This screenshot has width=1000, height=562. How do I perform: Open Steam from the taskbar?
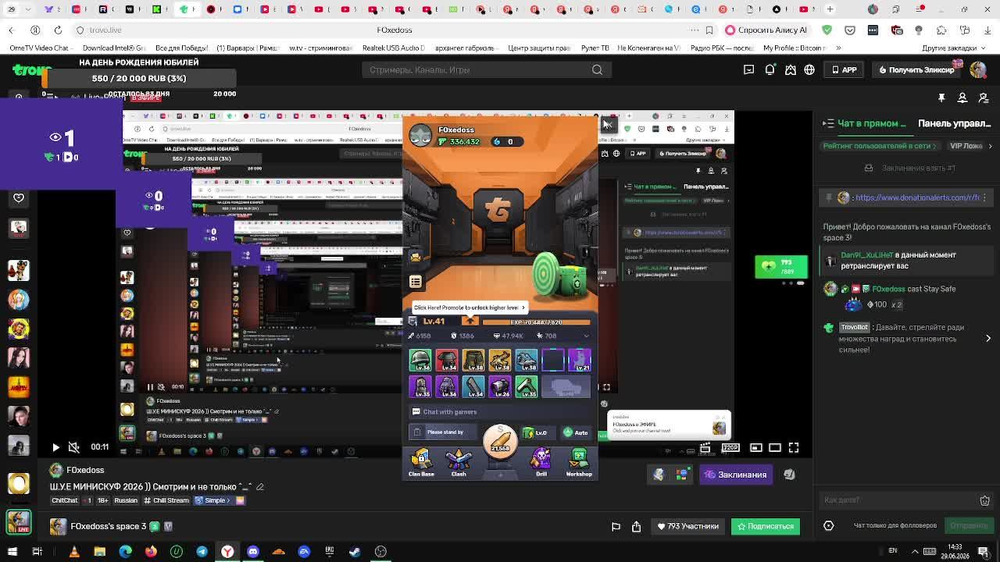(x=355, y=551)
